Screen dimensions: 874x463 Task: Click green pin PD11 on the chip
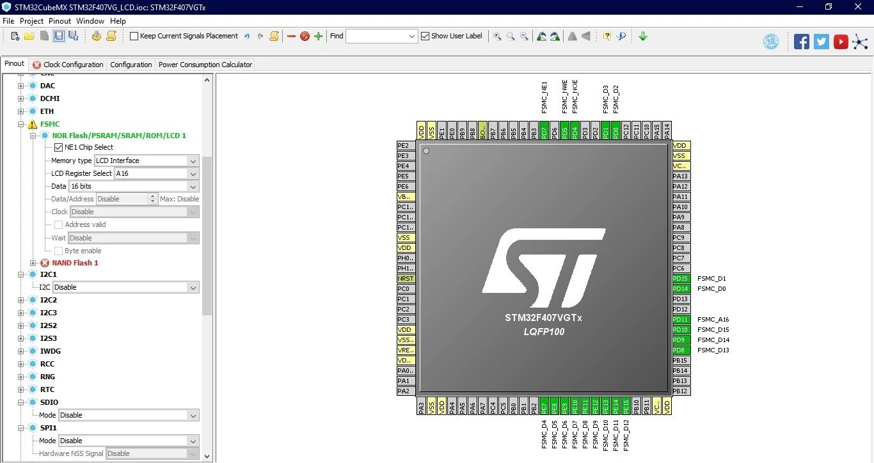coord(681,319)
